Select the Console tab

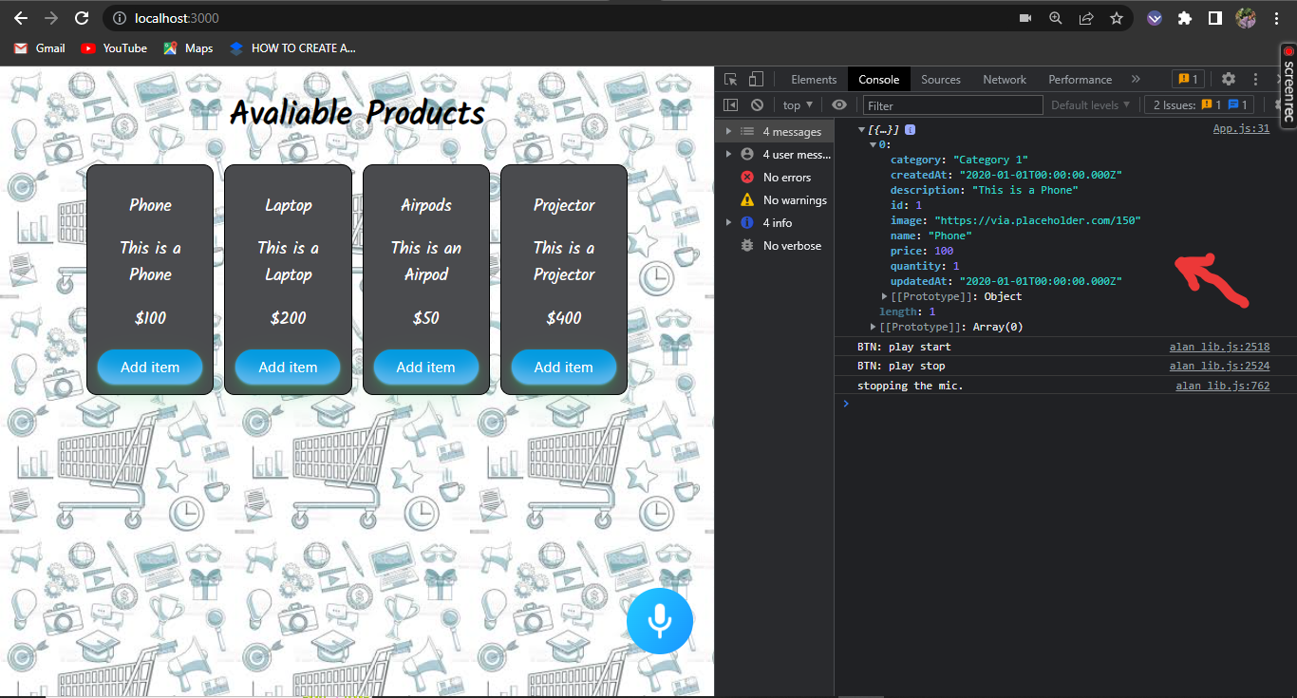[x=878, y=79]
